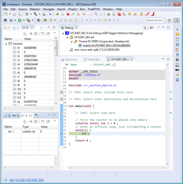Image resolution: width=183 pixels, height=184 pixels.
Task: Click the Value column header in Registers
Action: [x=36, y=39]
